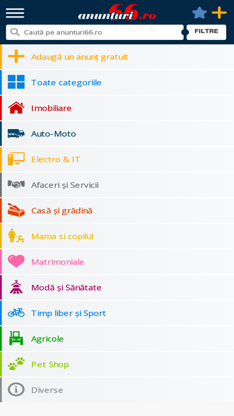Click the magnifier search icon
Image resolution: width=234 pixels, height=416 pixels.
click(15, 32)
